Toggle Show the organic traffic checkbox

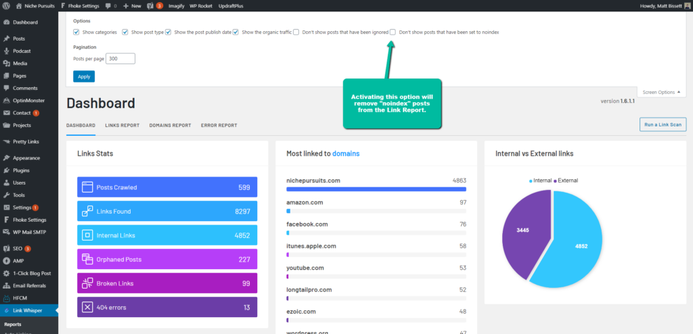click(236, 32)
